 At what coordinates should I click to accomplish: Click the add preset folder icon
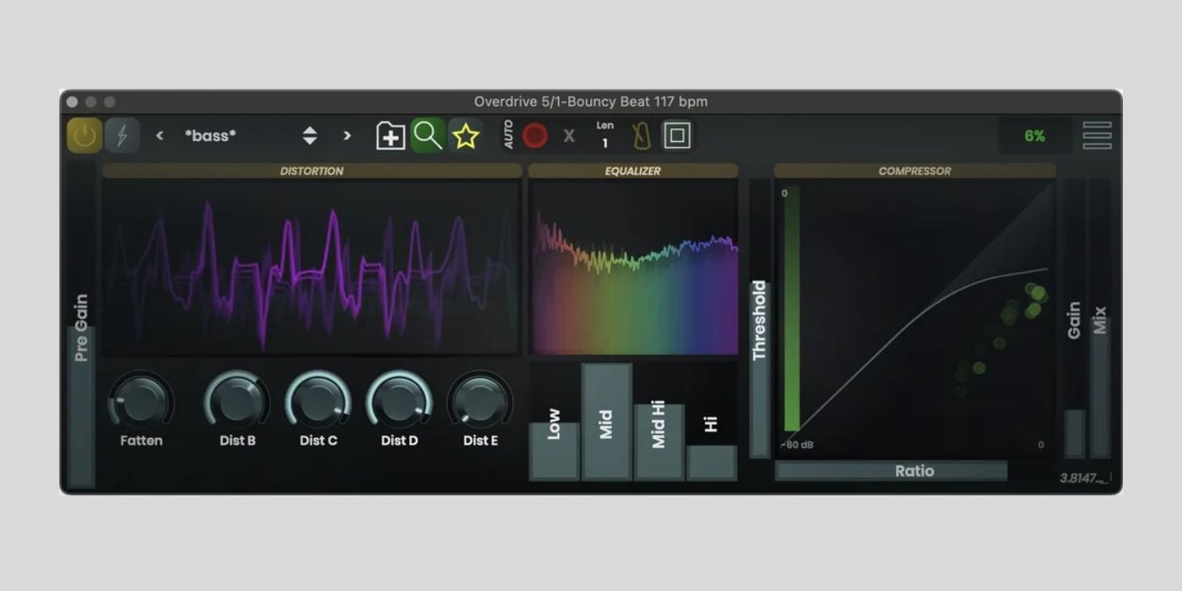pyautogui.click(x=390, y=136)
